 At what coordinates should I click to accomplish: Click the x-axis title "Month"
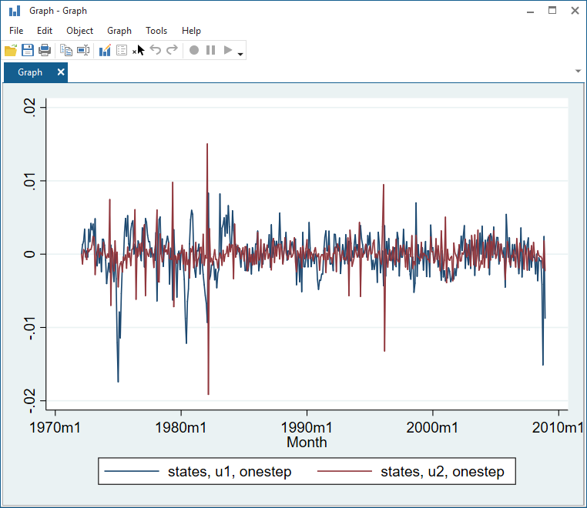[307, 442]
